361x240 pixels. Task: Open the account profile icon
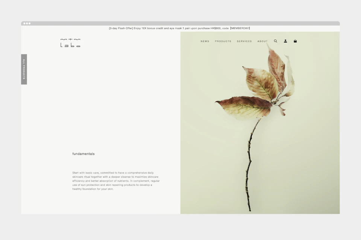click(x=285, y=41)
